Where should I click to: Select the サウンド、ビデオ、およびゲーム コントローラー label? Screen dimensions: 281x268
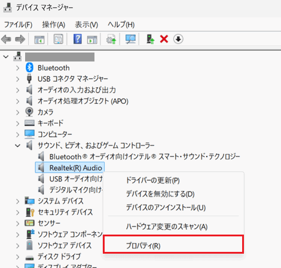(x=96, y=146)
